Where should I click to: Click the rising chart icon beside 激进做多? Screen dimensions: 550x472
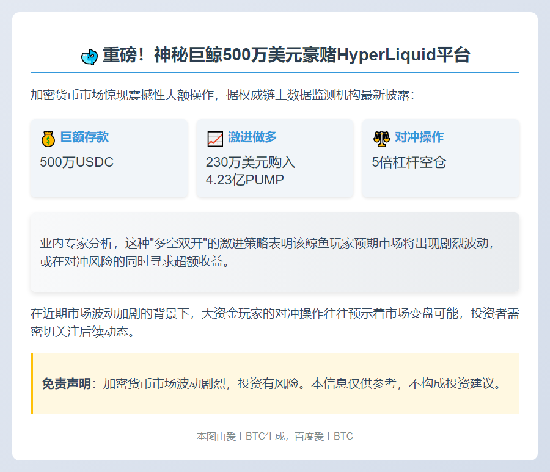[x=215, y=139]
